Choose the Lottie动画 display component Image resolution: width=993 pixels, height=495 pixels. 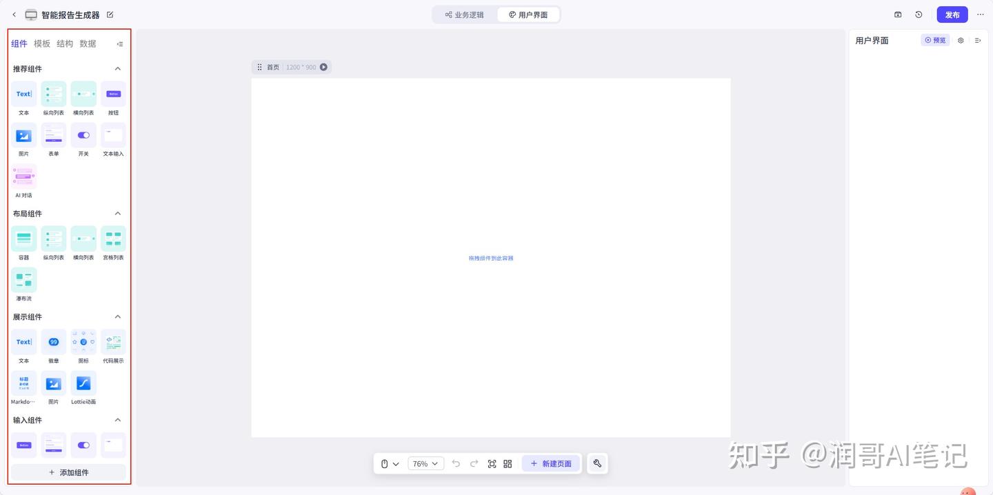(83, 383)
